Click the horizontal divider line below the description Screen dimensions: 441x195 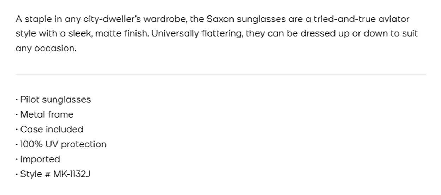pos(221,74)
